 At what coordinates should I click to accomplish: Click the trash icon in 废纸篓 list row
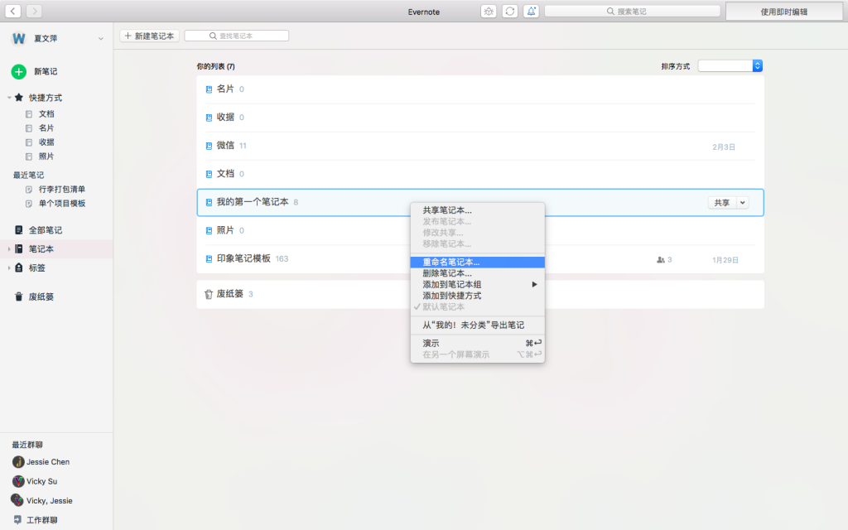(x=209, y=294)
